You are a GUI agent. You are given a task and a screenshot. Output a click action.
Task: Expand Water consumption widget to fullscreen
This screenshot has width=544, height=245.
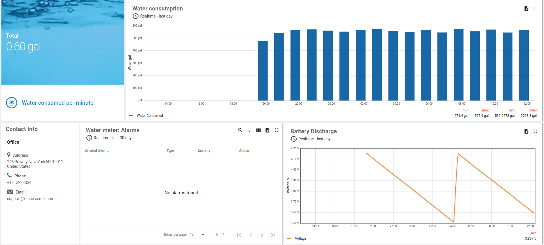click(x=535, y=8)
